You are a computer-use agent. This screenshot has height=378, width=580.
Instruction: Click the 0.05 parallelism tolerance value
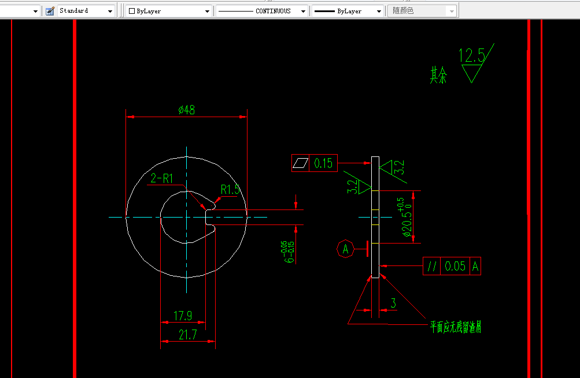tap(455, 266)
